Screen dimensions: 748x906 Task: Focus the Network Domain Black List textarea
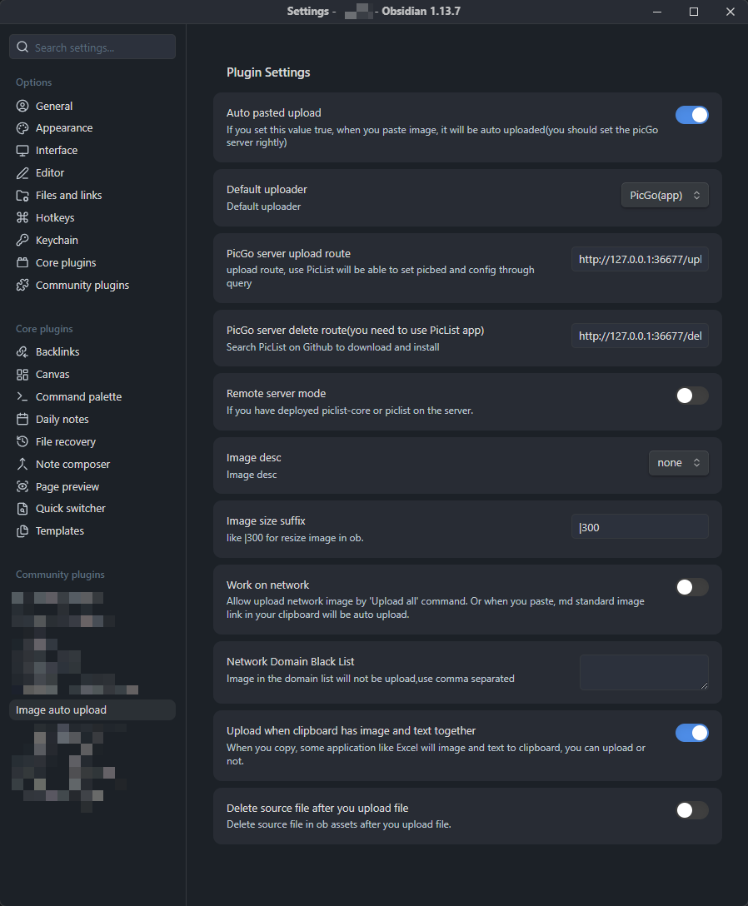click(644, 672)
